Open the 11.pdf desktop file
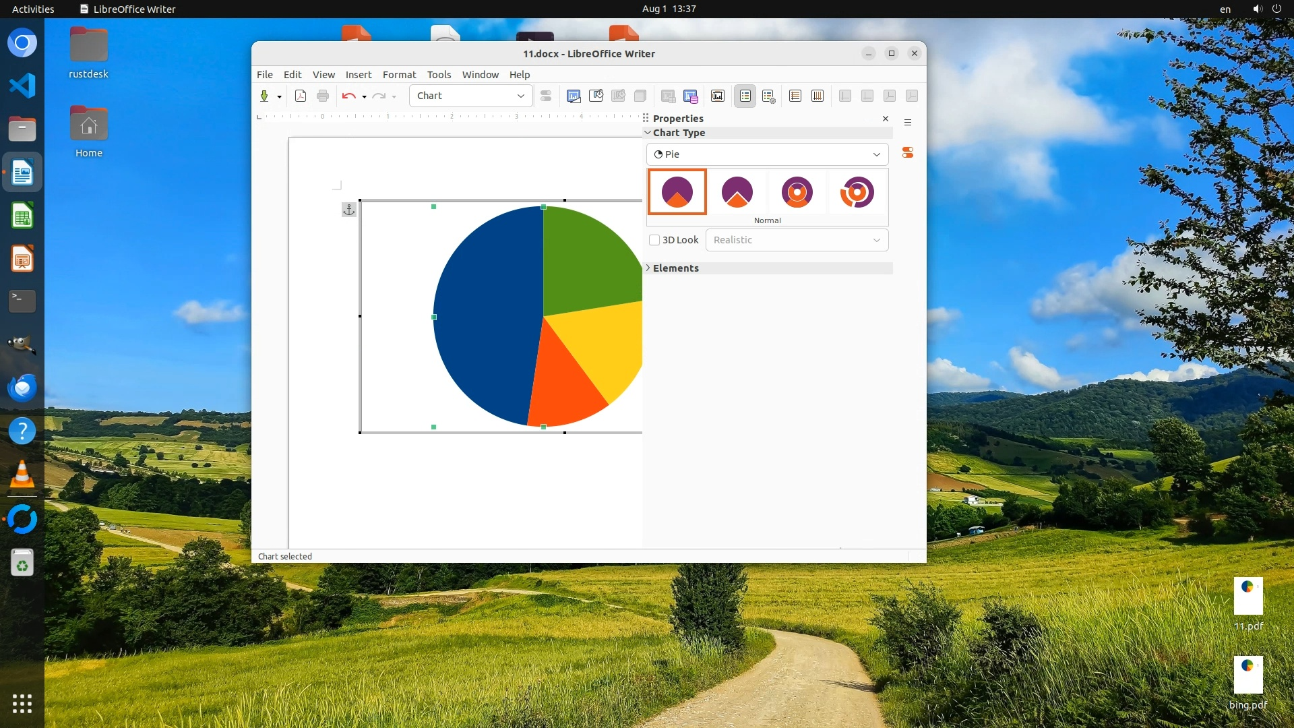 click(1247, 597)
